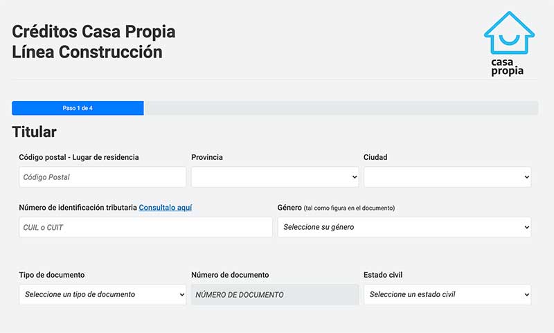
Task: Open the 'Seleccione su género' dropdown
Action: (x=404, y=227)
